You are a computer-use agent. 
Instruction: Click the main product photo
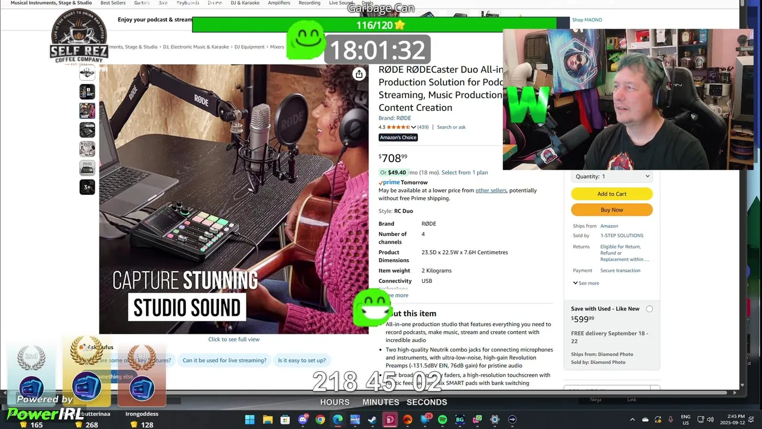coord(234,199)
